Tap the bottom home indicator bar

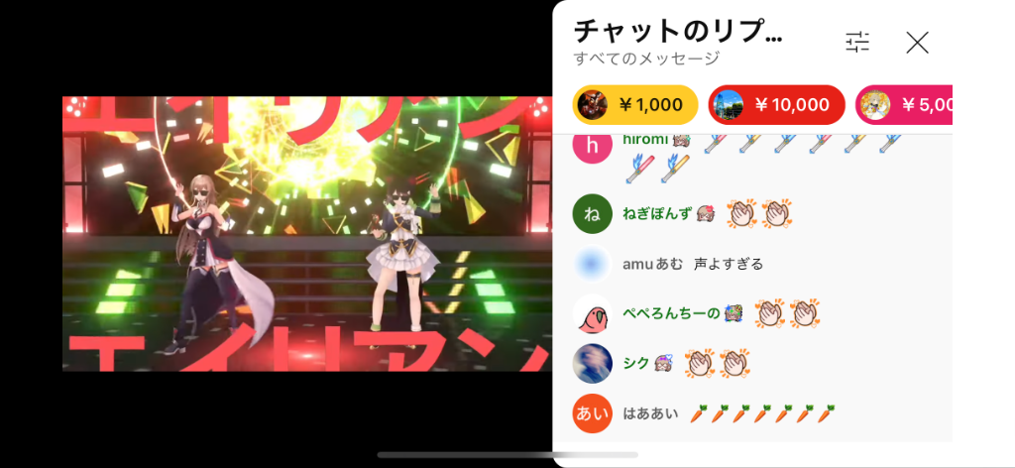click(507, 455)
